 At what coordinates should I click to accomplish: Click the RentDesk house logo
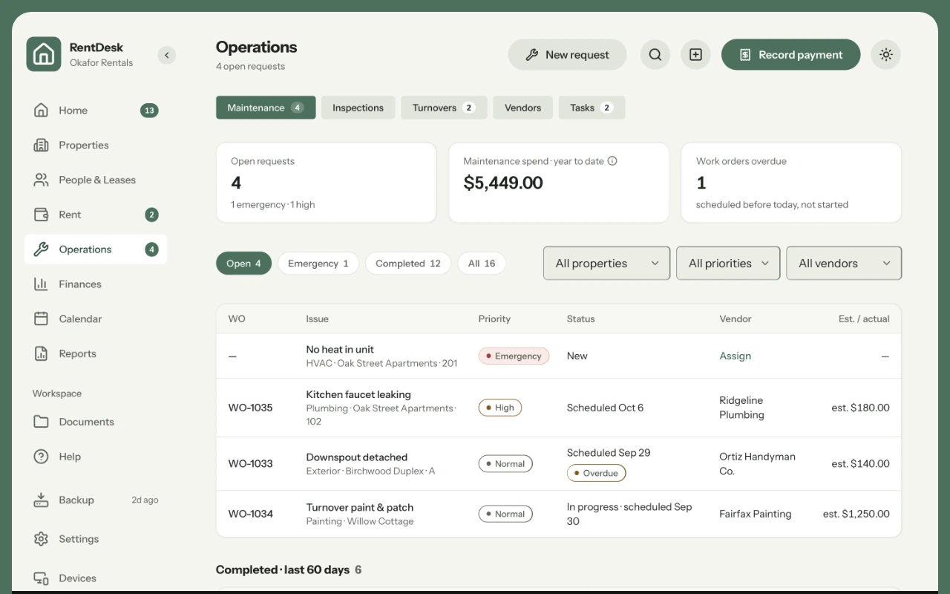pos(44,54)
